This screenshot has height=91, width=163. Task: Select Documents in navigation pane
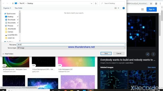[11, 23]
